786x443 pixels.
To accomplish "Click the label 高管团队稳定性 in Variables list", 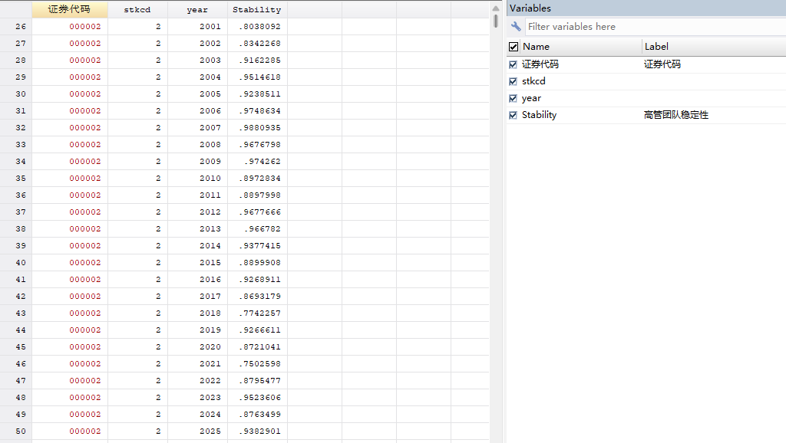I will coord(675,115).
